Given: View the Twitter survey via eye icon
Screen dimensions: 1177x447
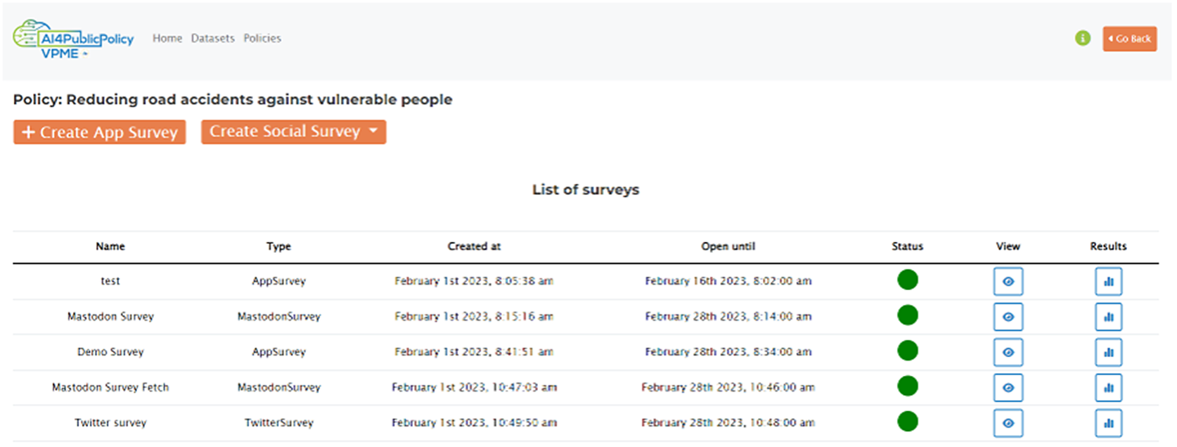Looking at the screenshot, I should [1008, 423].
